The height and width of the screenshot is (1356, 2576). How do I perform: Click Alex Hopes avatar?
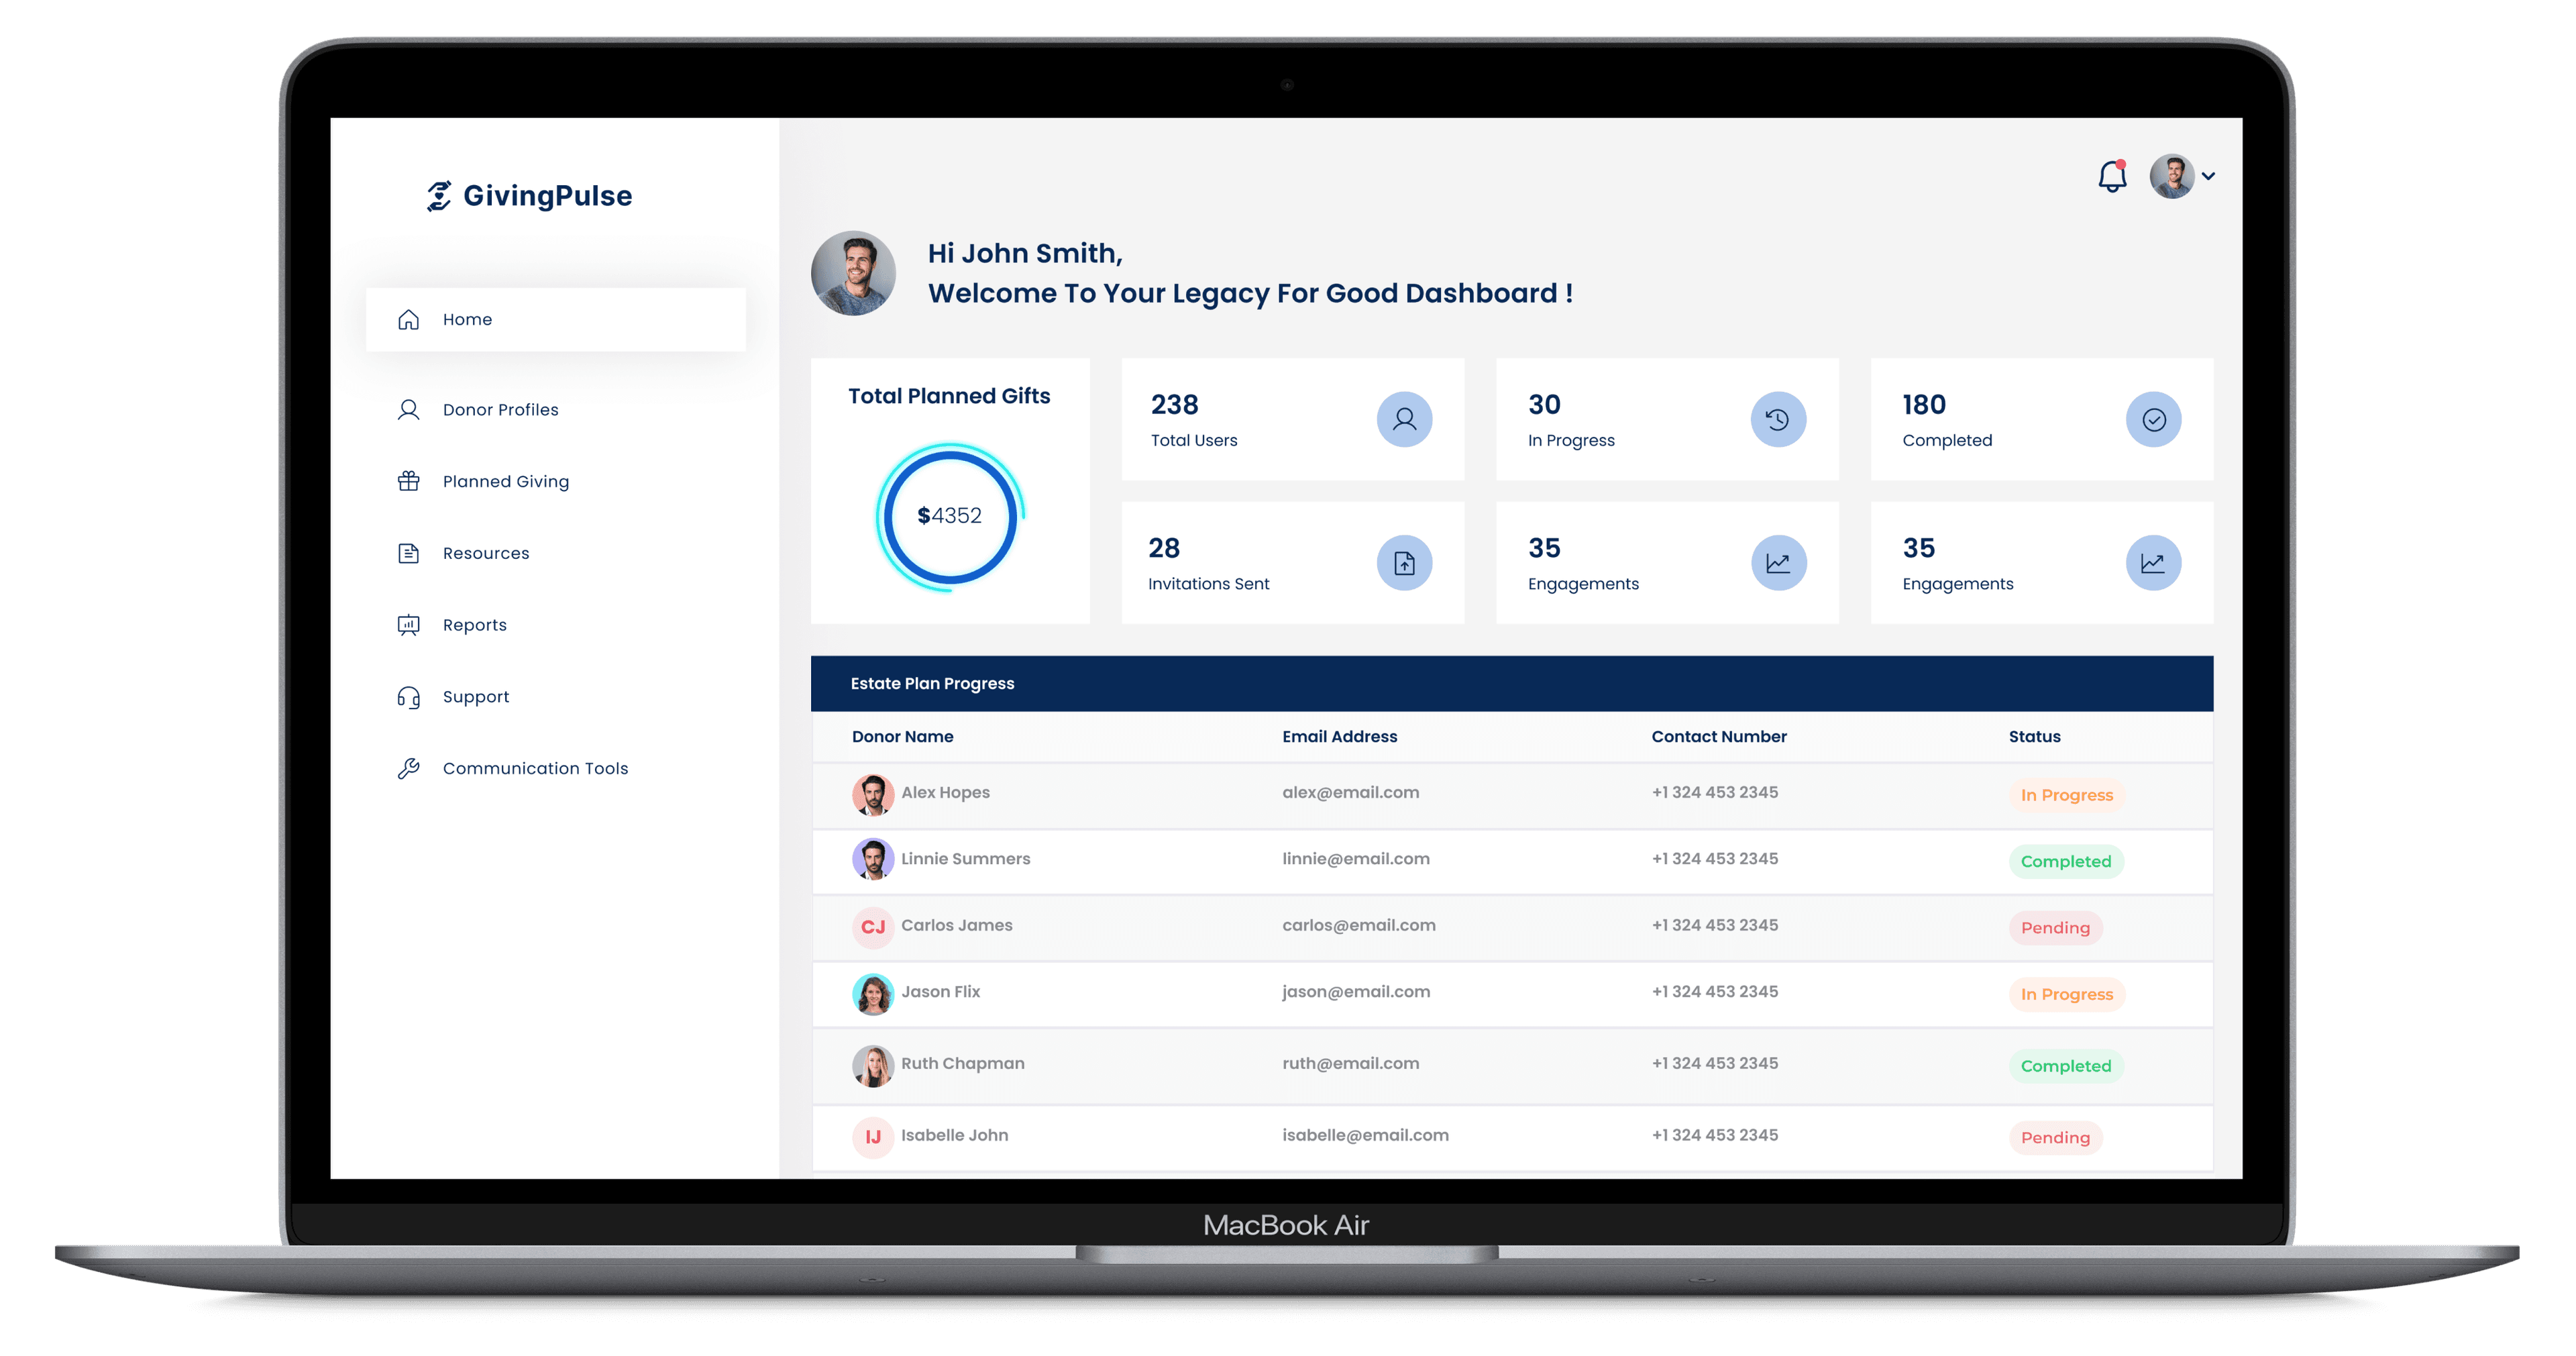873,794
